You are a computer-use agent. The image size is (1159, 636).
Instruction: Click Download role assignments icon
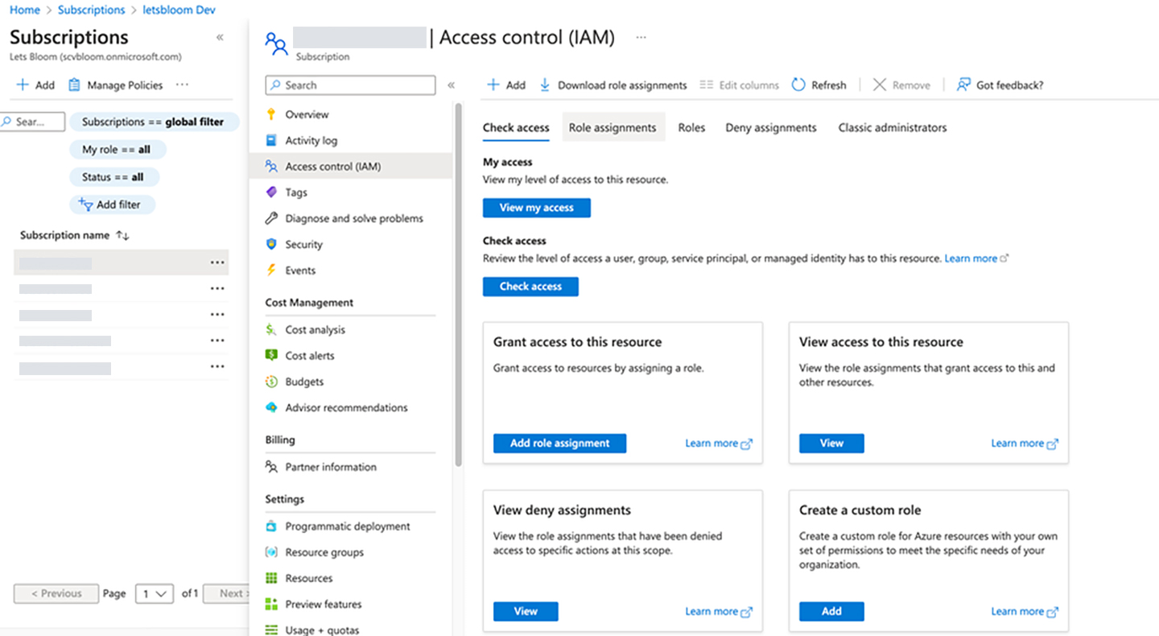545,85
